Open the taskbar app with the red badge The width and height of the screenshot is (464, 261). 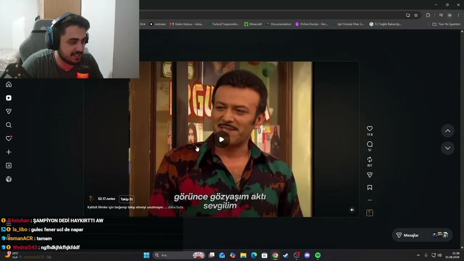[x=297, y=255]
